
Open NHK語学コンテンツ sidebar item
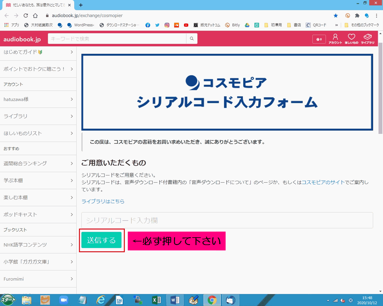(x=38, y=245)
